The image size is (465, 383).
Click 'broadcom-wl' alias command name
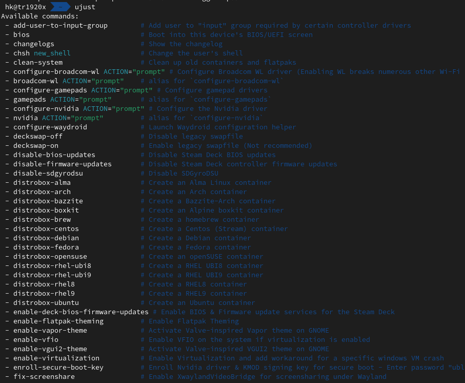[36, 81]
